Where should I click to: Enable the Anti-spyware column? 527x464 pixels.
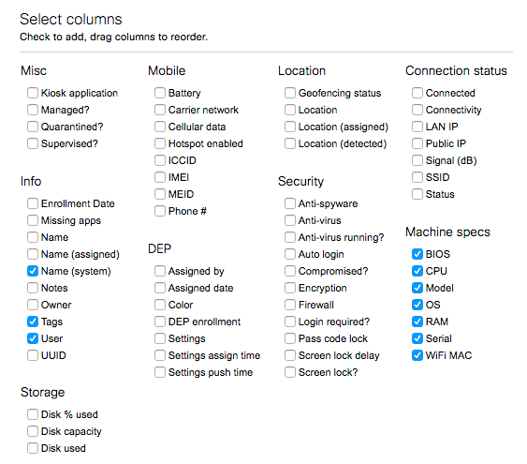[x=290, y=203]
